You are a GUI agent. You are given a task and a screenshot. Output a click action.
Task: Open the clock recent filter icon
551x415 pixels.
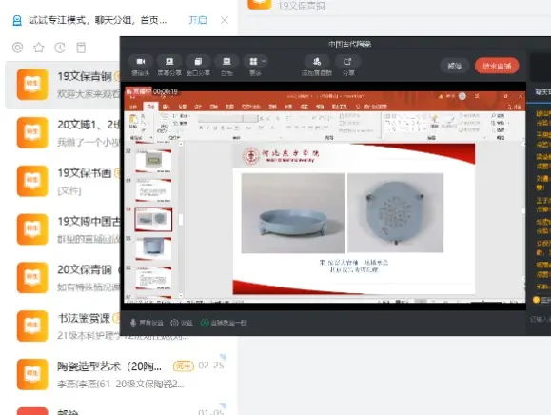tap(60, 48)
